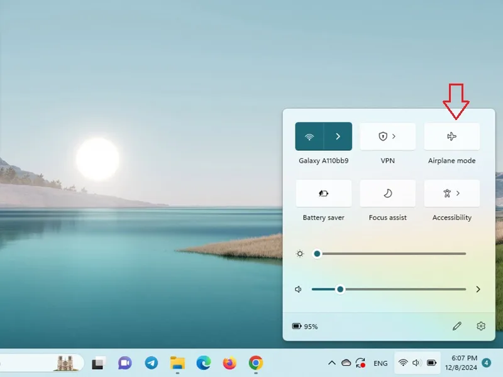Expand Wi-Fi network list chevron

pos(338,136)
